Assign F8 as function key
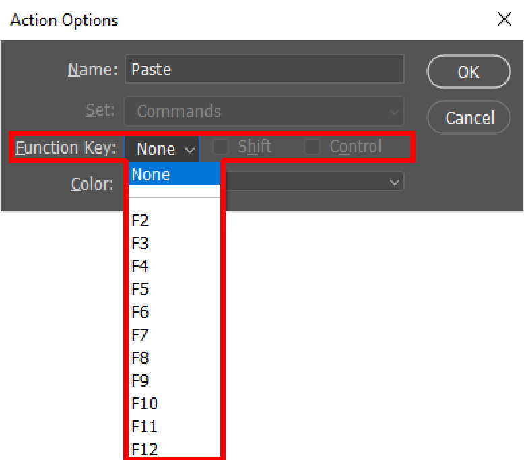The image size is (524, 460). point(174,358)
